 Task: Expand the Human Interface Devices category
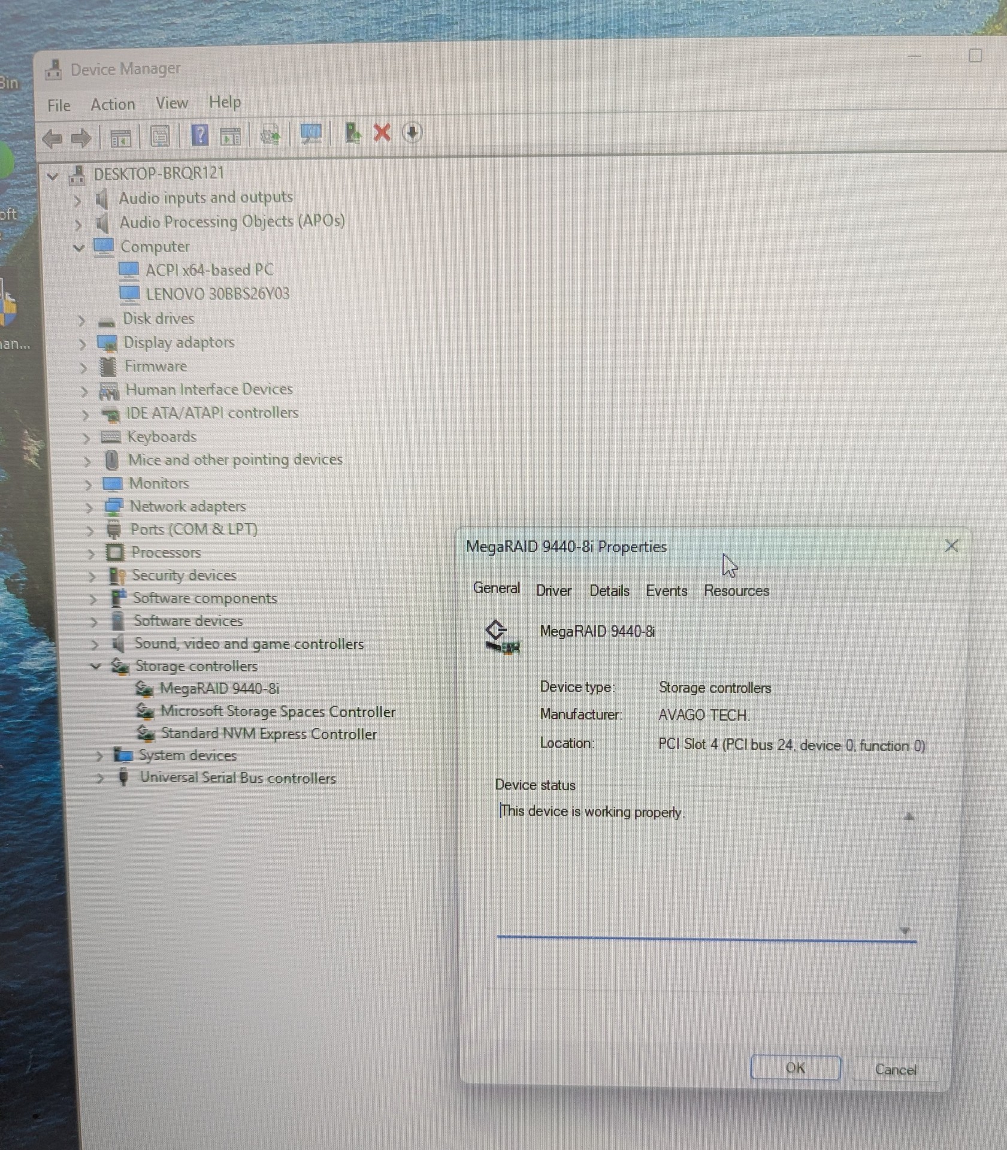coord(84,391)
